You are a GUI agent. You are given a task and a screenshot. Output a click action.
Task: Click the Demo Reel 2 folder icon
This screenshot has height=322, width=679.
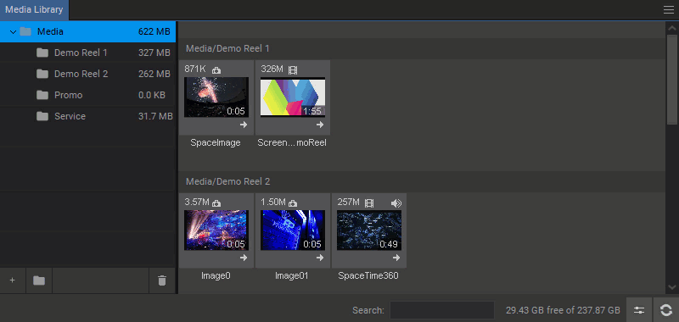42,74
